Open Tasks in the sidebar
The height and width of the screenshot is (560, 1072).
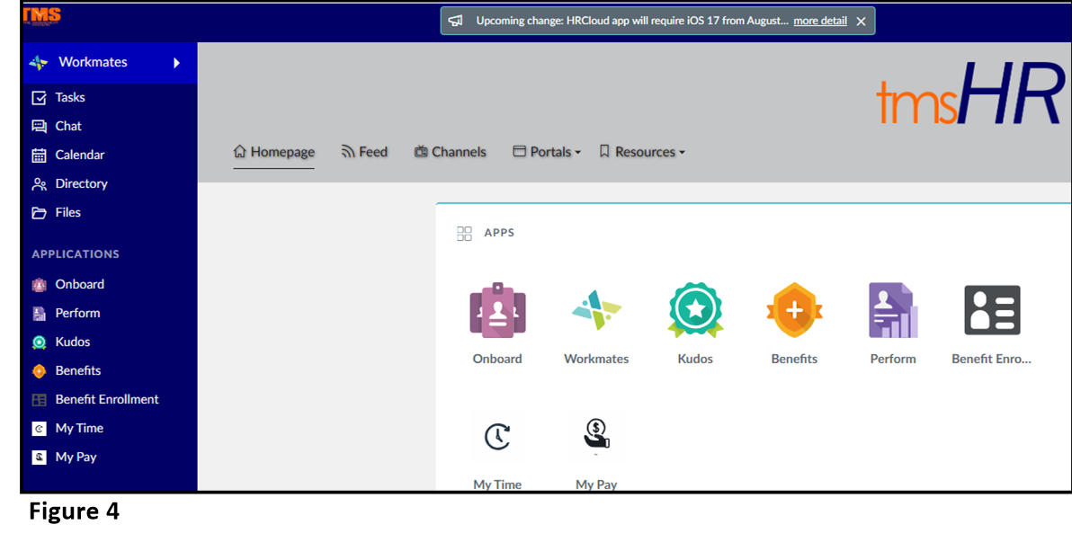[58, 98]
